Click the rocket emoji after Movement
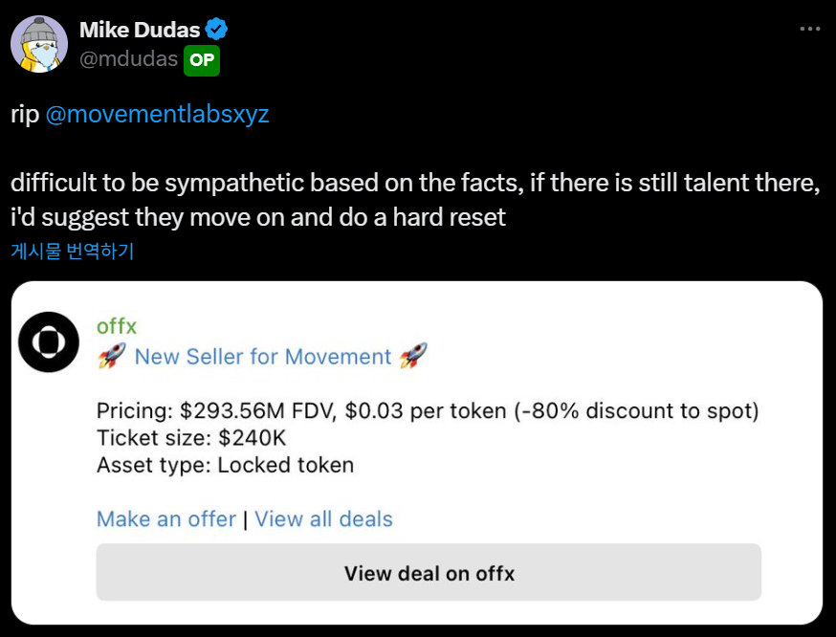 pos(413,357)
